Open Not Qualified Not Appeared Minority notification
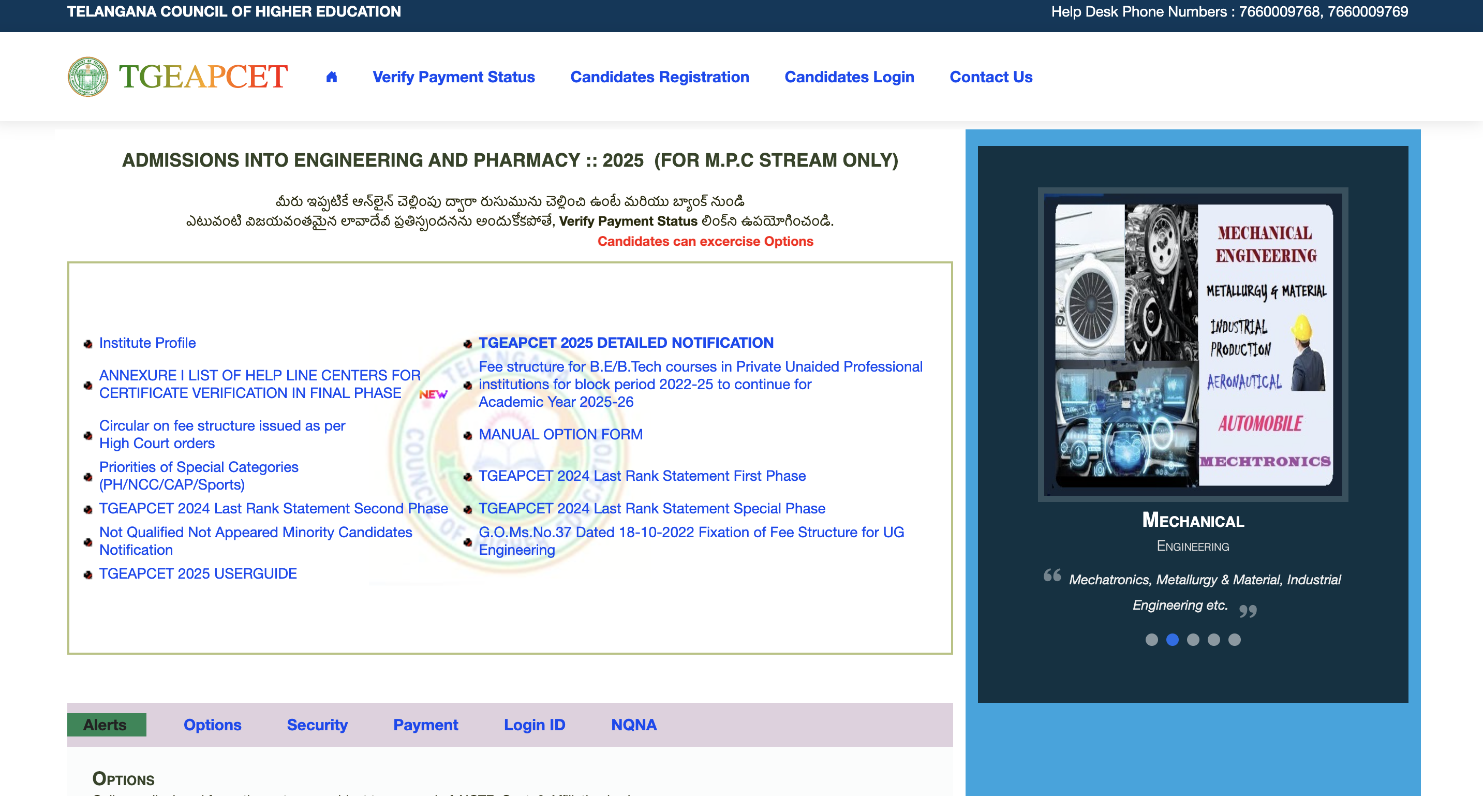The width and height of the screenshot is (1483, 796). tap(256, 541)
